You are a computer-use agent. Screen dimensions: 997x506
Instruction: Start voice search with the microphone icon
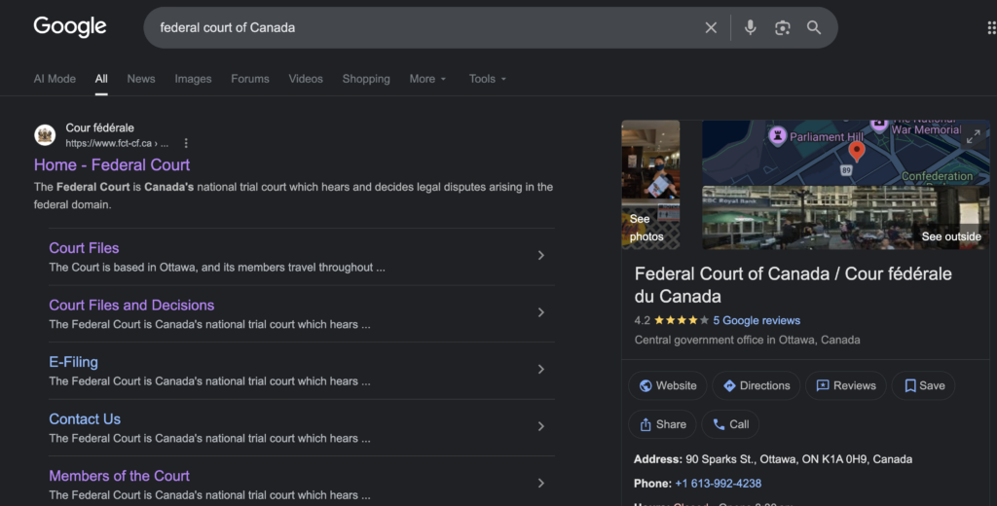point(751,27)
